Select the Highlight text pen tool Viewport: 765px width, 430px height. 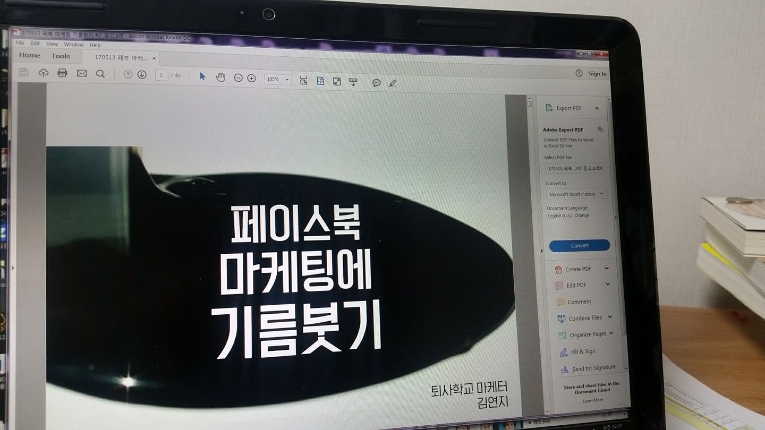tap(392, 83)
